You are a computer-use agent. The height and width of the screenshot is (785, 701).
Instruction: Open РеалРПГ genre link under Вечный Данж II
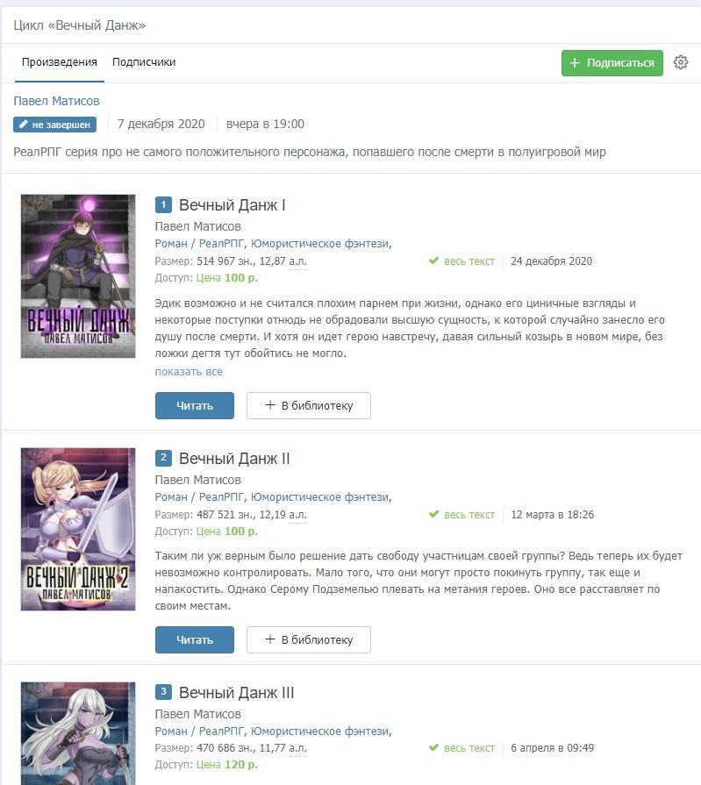(221, 497)
